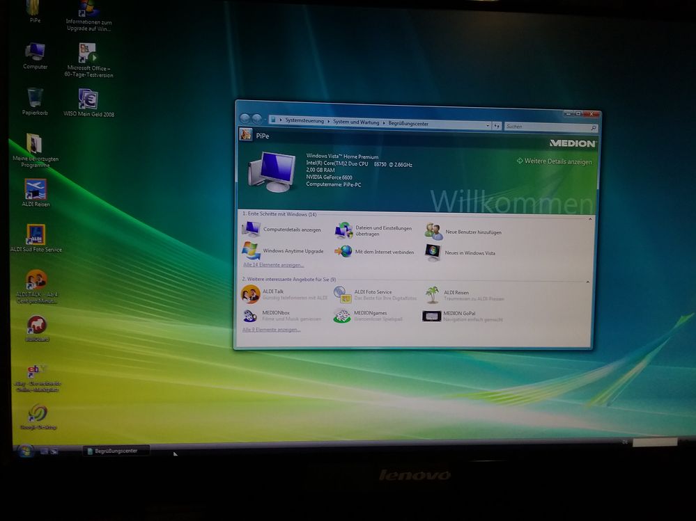Screen dimensions: 696x521
Task: Select Neue Benutzer hinzufügen
Action: pyautogui.click(x=472, y=232)
